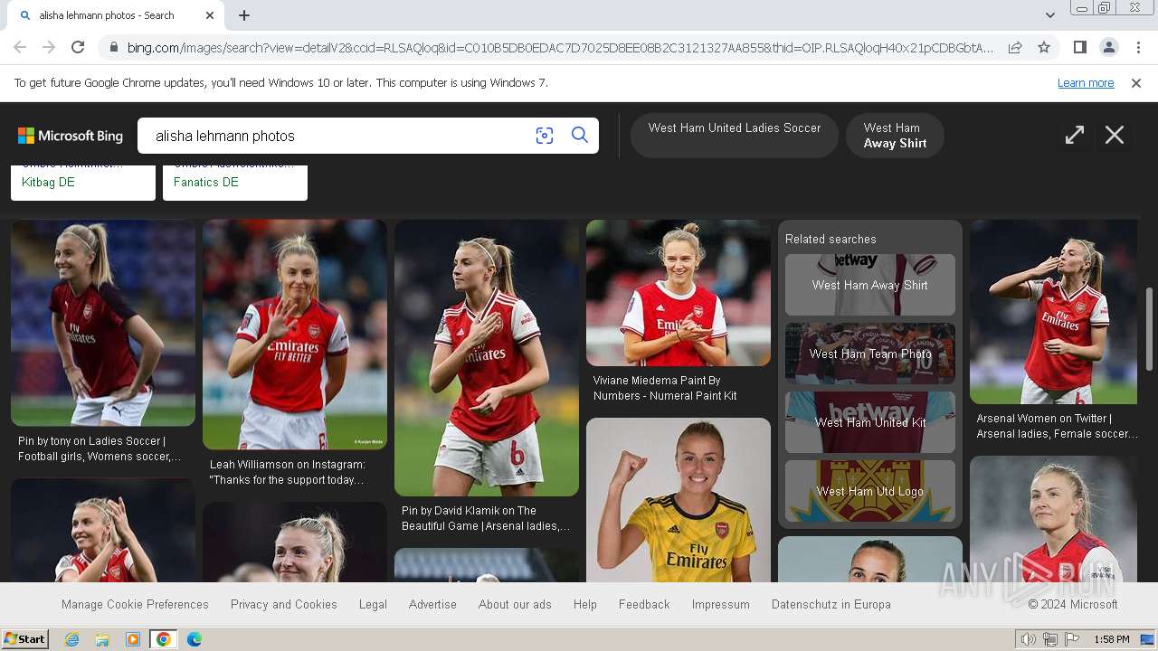Open Privacy and Cookies link

pyautogui.click(x=284, y=604)
